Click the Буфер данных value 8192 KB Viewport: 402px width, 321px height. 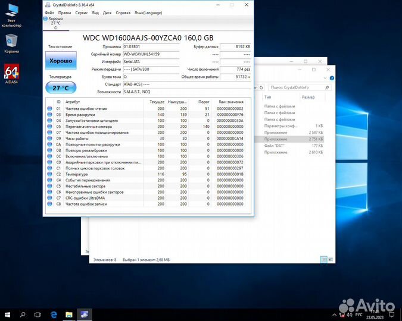235,46
